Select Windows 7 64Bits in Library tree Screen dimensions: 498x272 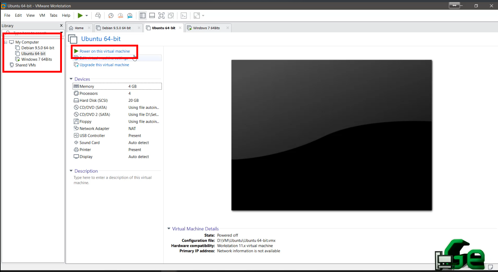[36, 60]
